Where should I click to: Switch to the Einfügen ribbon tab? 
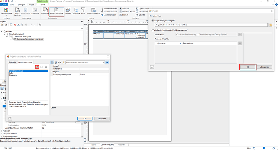tap(21, 4)
